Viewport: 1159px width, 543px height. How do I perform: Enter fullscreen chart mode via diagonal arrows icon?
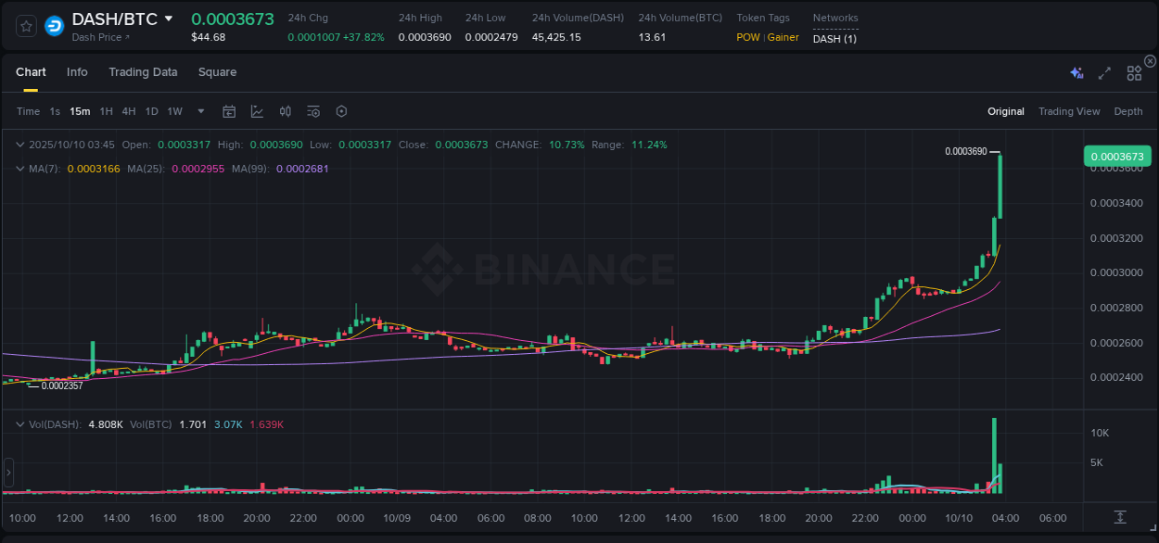click(1104, 72)
